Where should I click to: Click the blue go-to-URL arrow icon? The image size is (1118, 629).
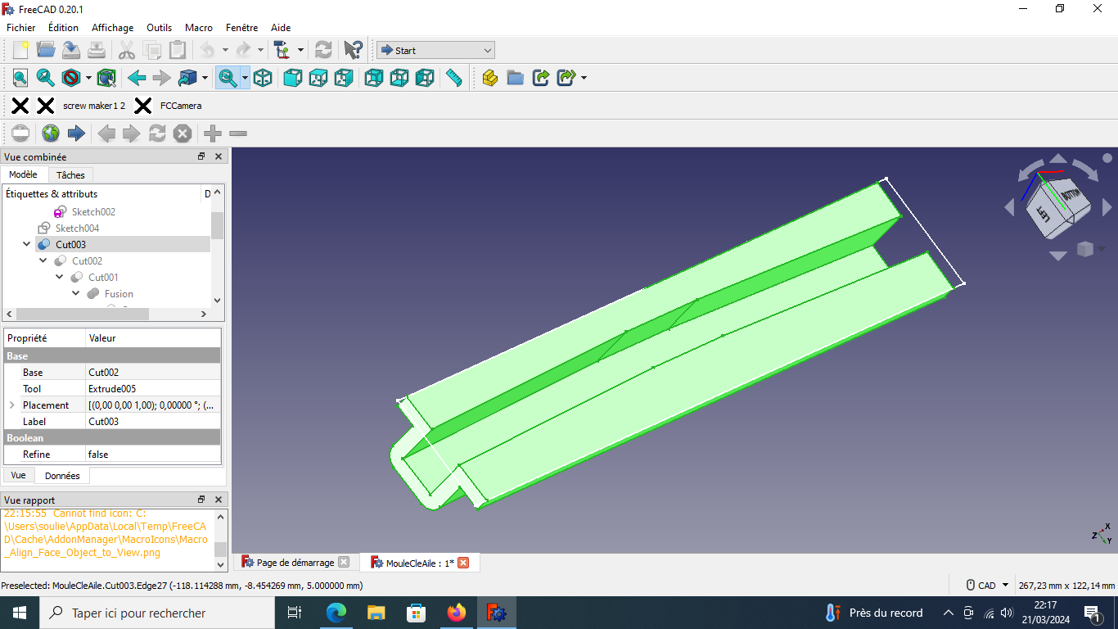(76, 133)
